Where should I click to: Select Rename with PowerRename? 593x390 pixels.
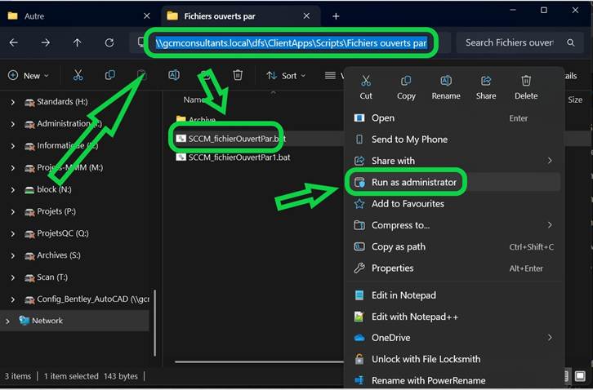pos(454,380)
